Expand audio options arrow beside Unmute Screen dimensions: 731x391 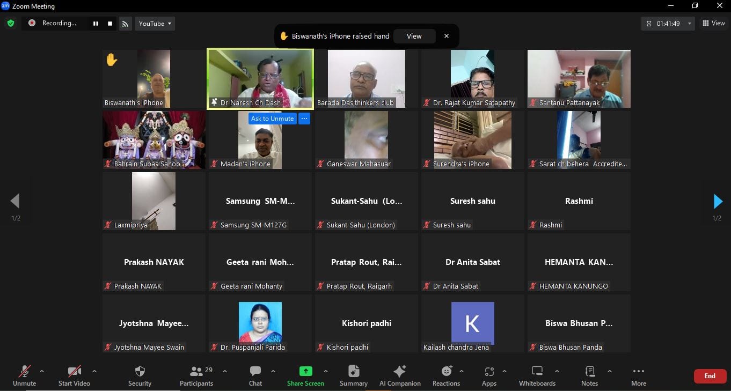(x=42, y=371)
